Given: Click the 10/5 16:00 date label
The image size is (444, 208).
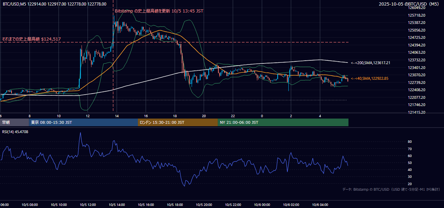Looking at the screenshot, I should point(146,205).
